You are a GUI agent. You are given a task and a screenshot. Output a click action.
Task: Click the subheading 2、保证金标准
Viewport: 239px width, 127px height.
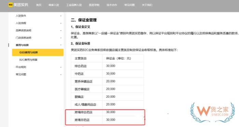[80, 44]
